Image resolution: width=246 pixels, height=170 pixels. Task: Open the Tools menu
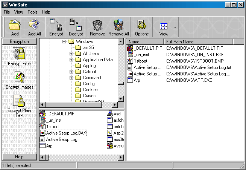(x=32, y=12)
